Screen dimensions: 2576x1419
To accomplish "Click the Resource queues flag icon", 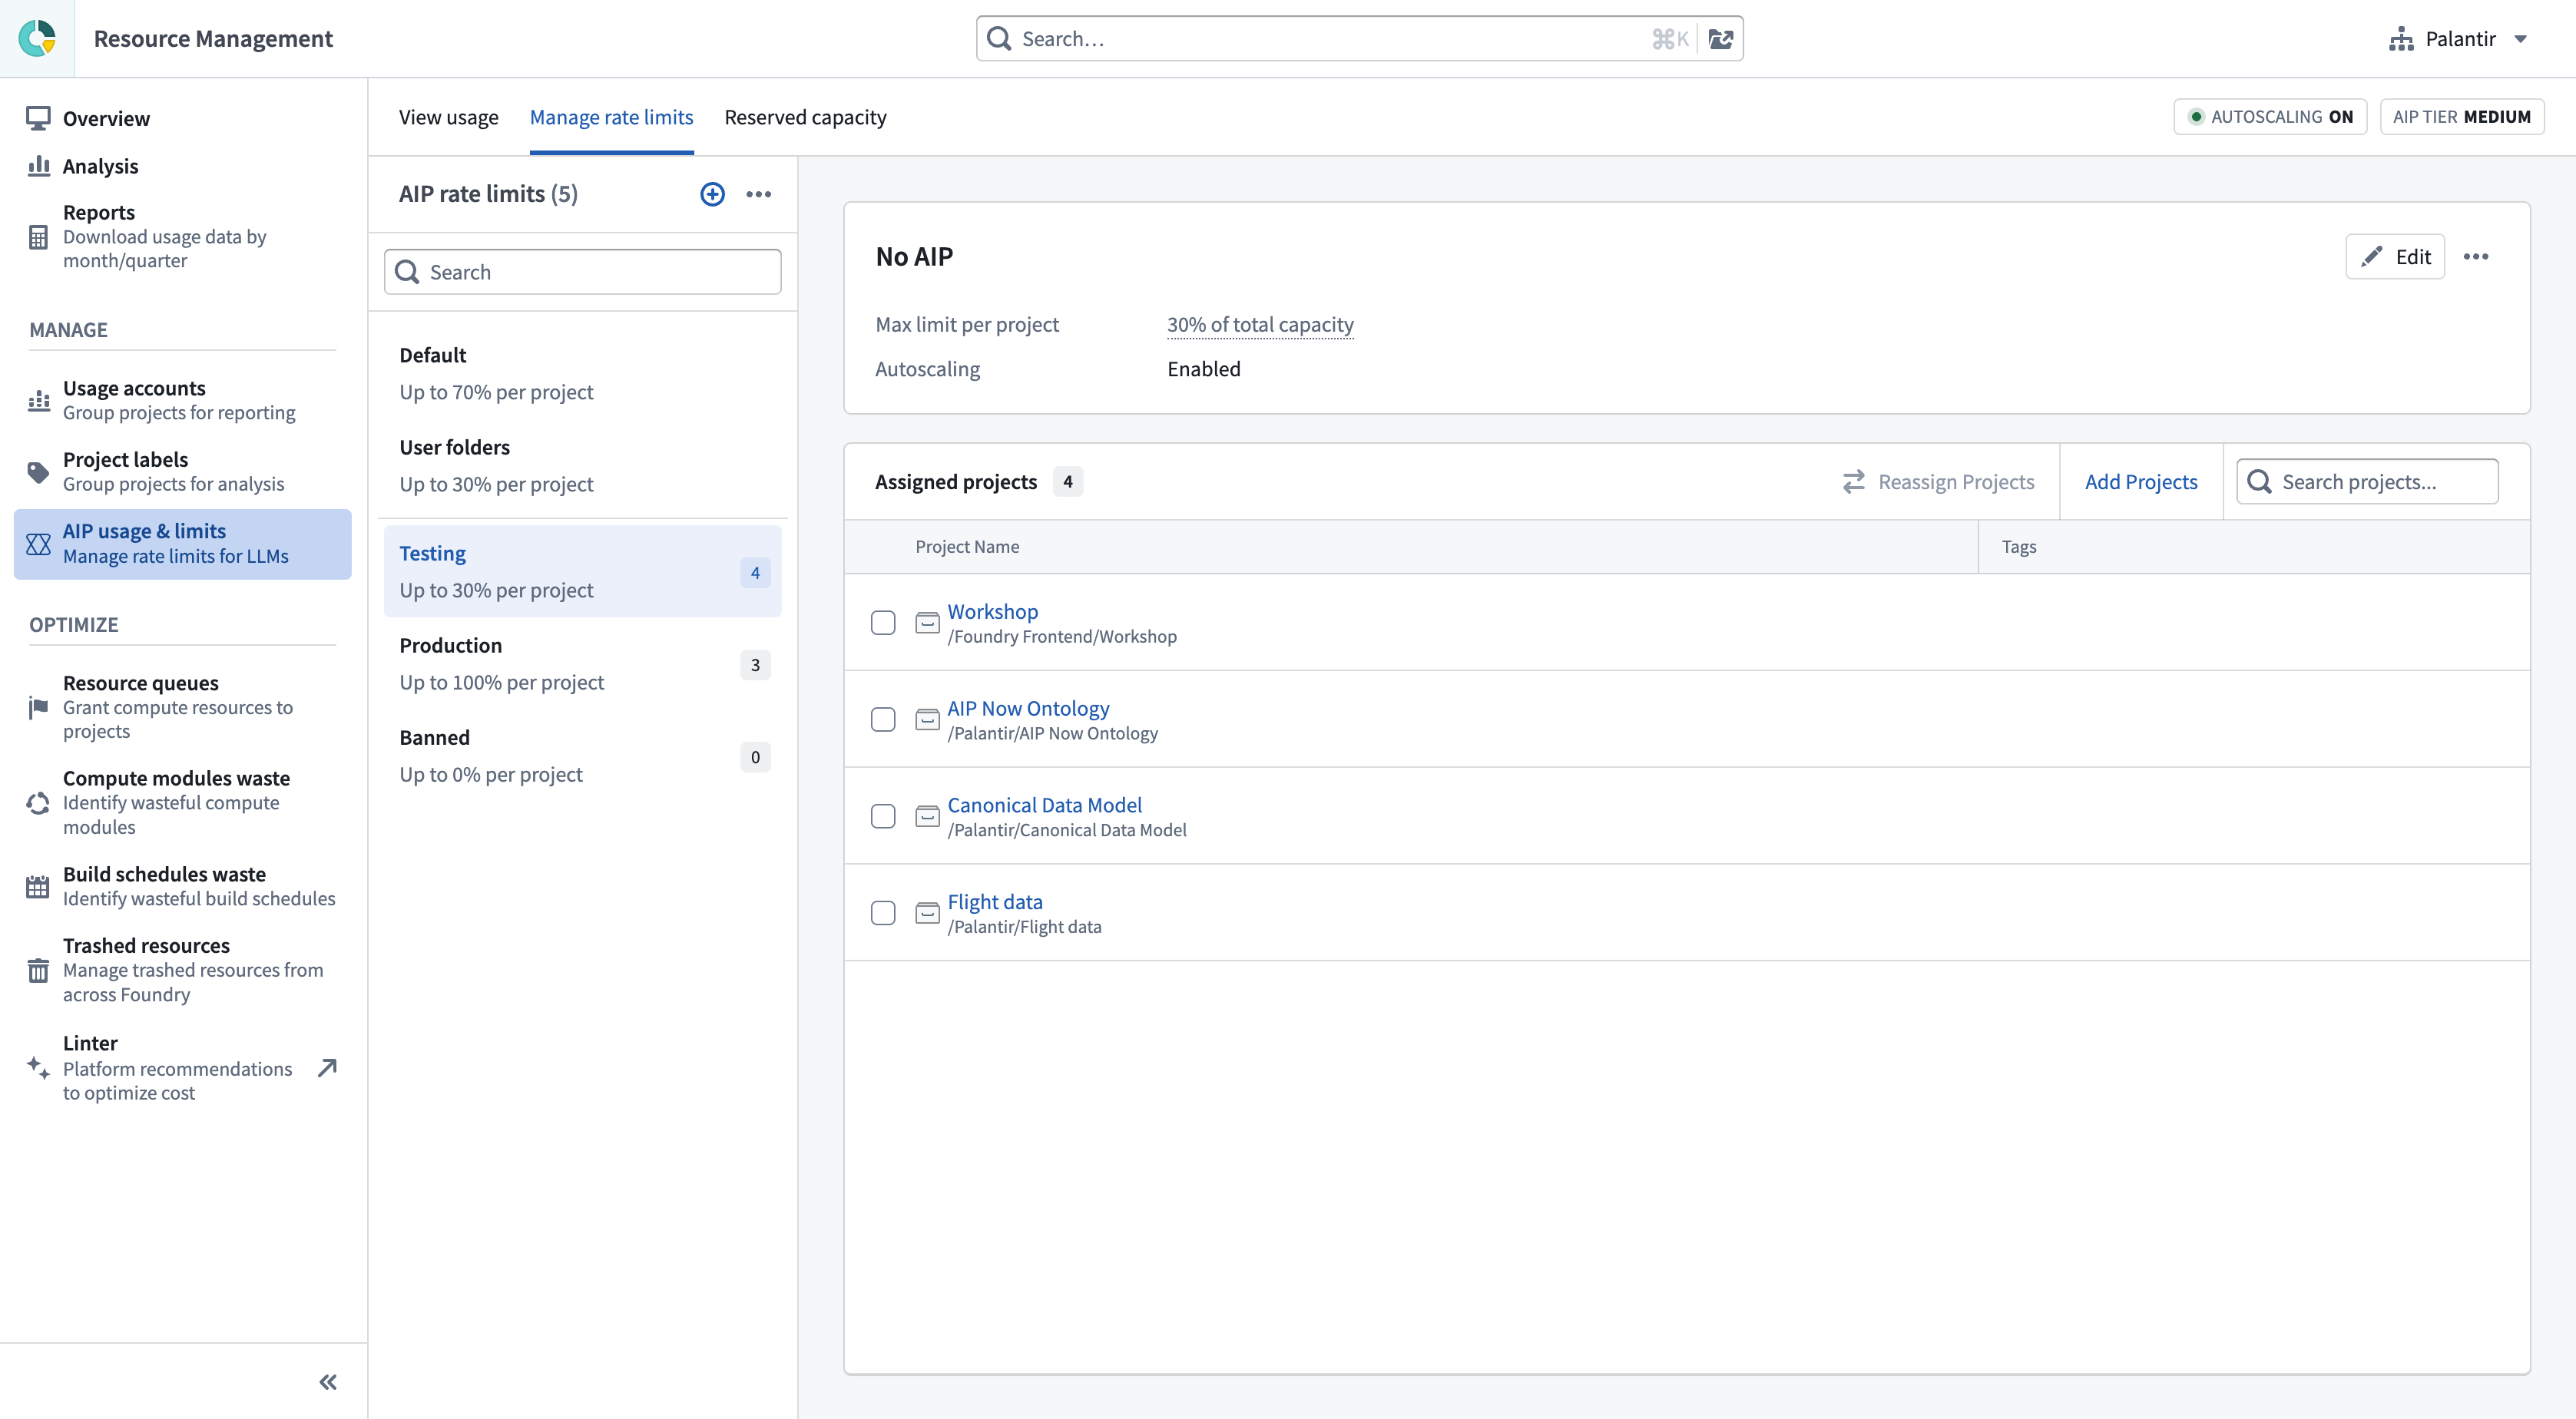I will click(x=38, y=708).
